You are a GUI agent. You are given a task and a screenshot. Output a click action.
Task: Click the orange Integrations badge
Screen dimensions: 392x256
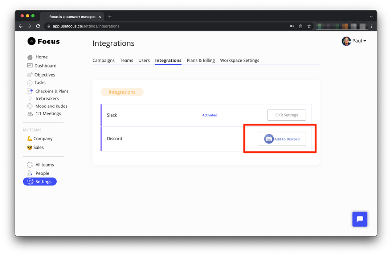[x=122, y=92]
